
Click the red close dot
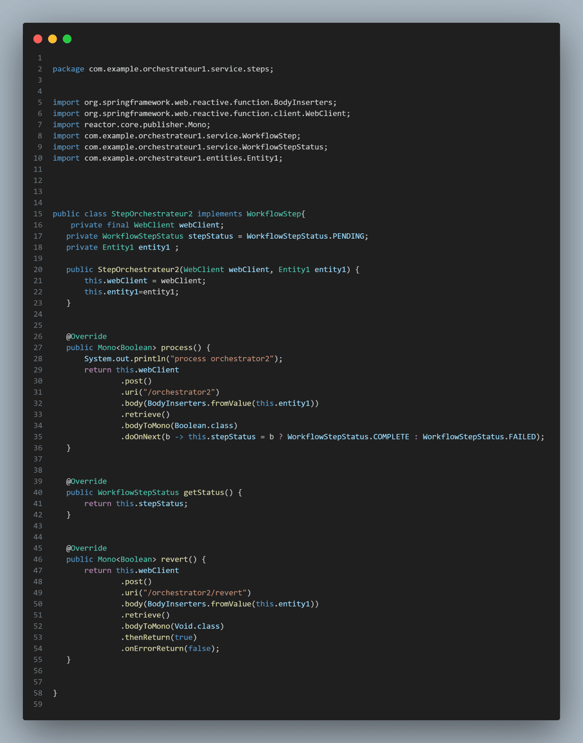click(x=38, y=39)
